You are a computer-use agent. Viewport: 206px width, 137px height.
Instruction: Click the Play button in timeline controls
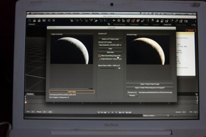[113, 112]
